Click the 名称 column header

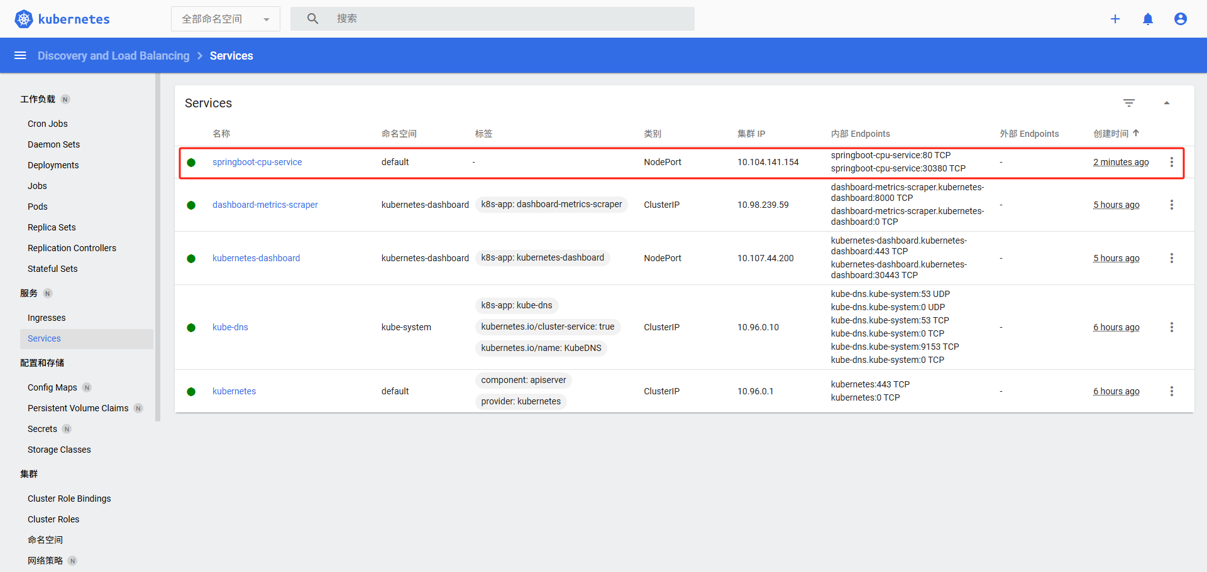221,134
